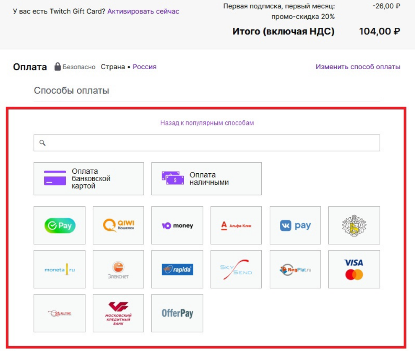This screenshot has height=351, width=415.
Task: Choose moneta.ru payment method
Action: click(x=59, y=269)
